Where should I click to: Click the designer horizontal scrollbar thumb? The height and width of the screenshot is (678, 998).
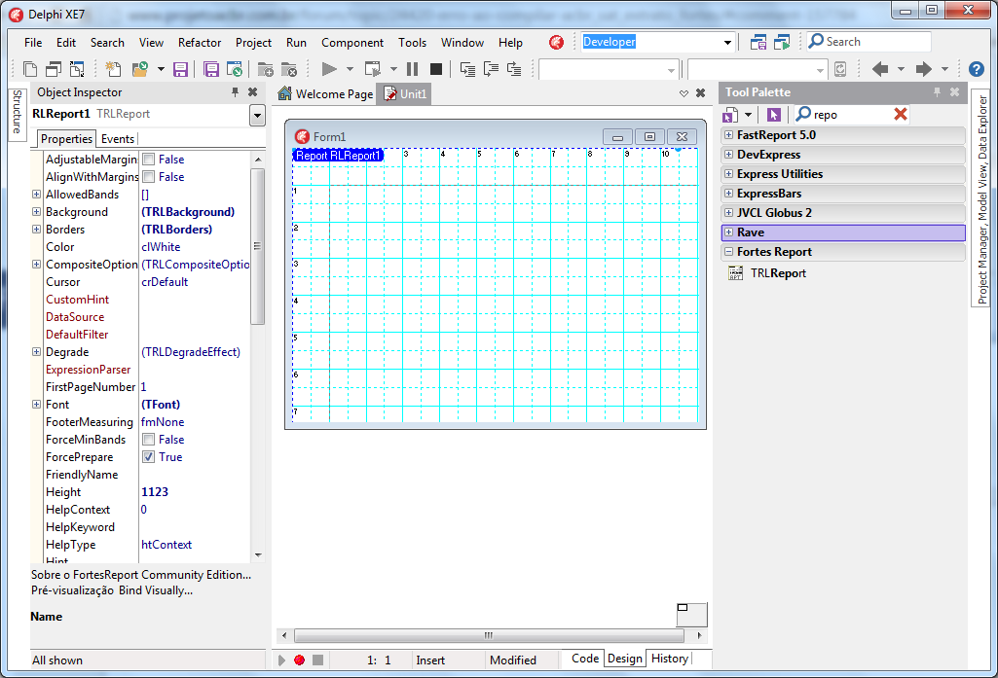489,635
